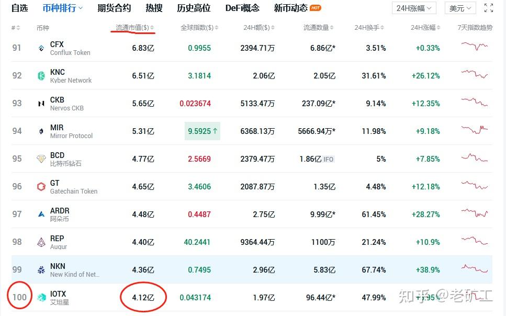The width and height of the screenshot is (506, 316).
Task: Switch to the 历史高位 tab
Action: 194,8
